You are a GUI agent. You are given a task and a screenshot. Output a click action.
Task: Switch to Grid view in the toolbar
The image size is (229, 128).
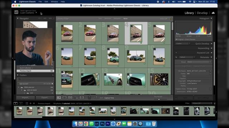pos(59,98)
